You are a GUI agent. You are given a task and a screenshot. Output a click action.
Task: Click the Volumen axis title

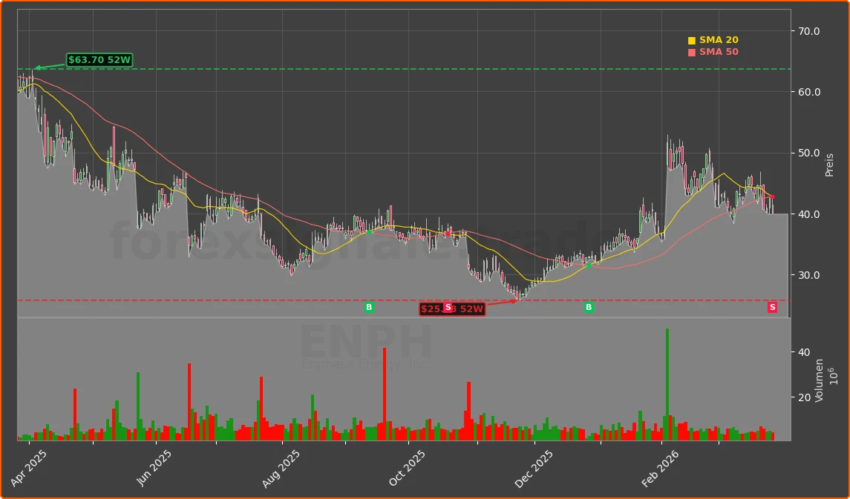click(819, 380)
